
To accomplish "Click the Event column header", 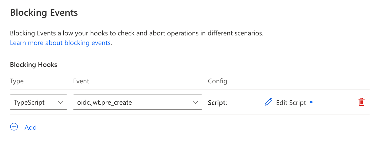I will coord(81,81).
